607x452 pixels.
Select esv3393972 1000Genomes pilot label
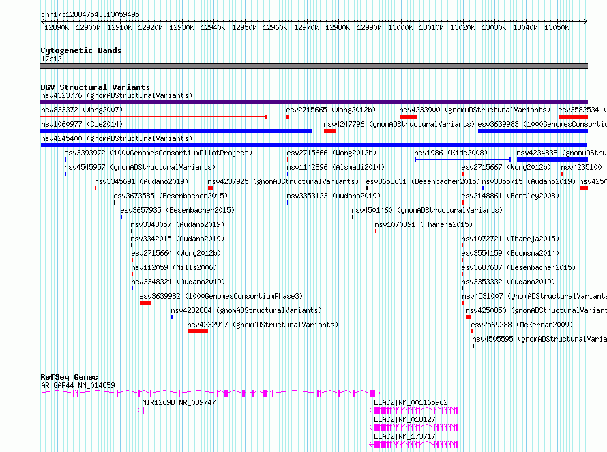pos(158,153)
